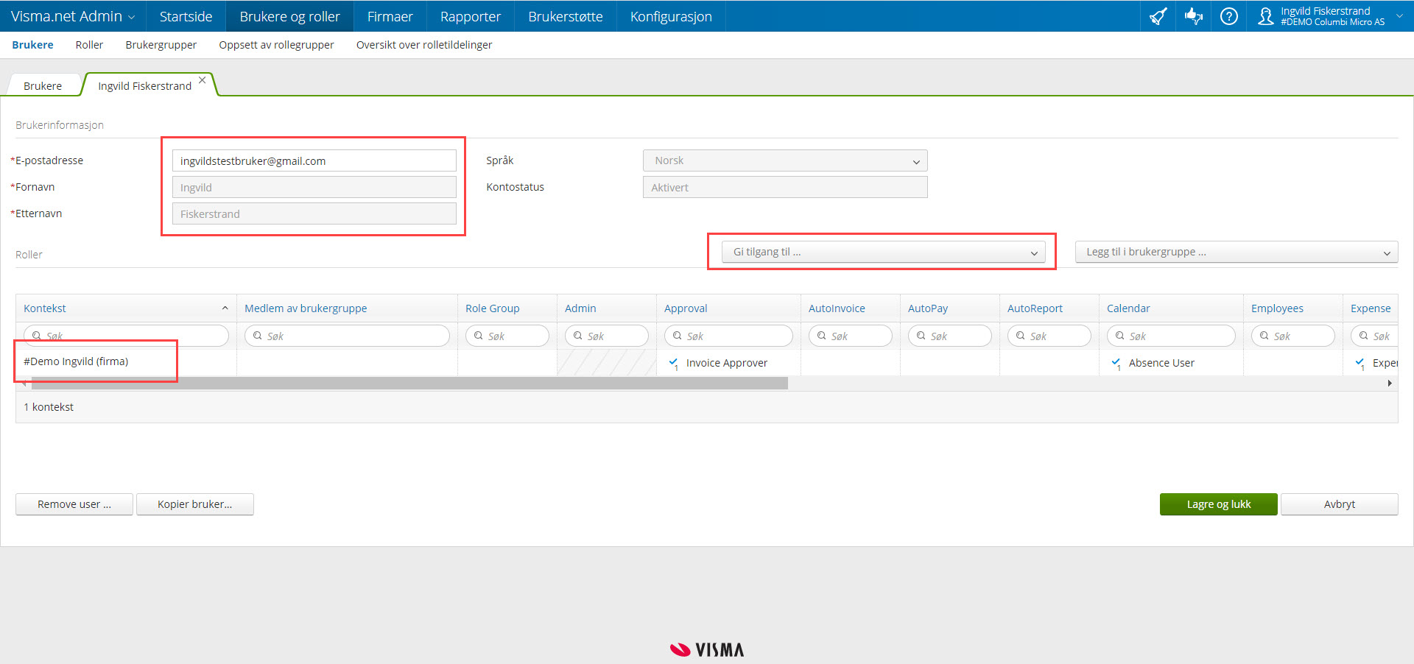Close the Ingvild Fiskerstrand tab
This screenshot has width=1414, height=664.
tap(203, 80)
